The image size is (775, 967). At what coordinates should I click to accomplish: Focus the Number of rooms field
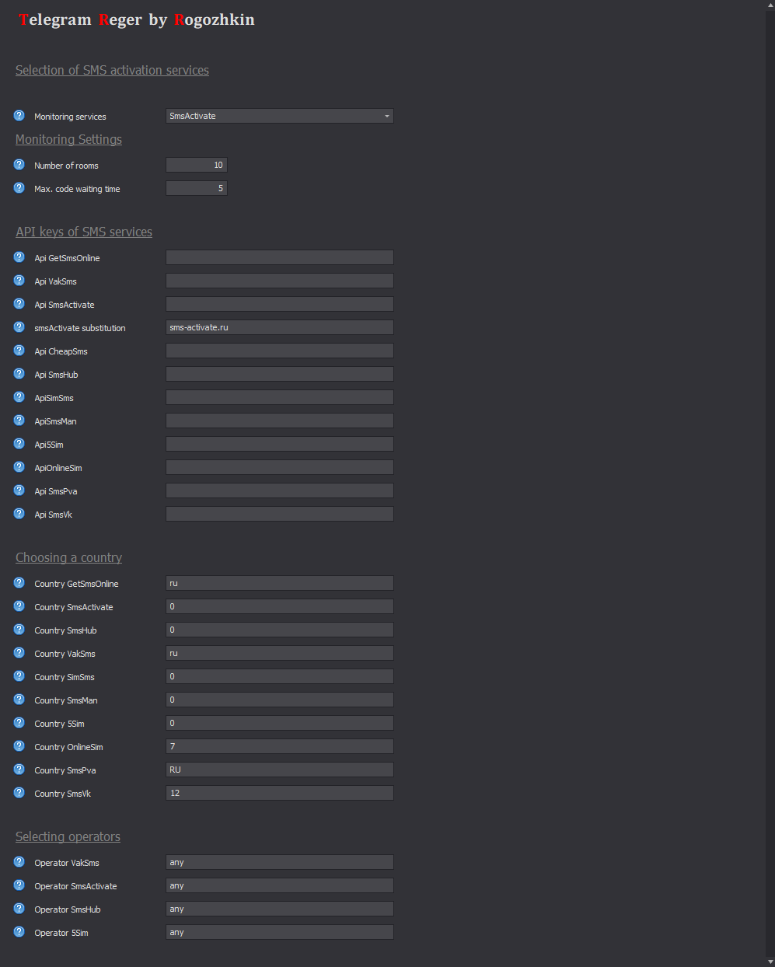pos(197,165)
